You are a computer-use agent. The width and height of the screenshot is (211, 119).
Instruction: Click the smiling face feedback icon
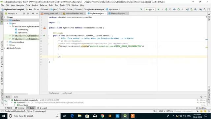click(x=201, y=111)
